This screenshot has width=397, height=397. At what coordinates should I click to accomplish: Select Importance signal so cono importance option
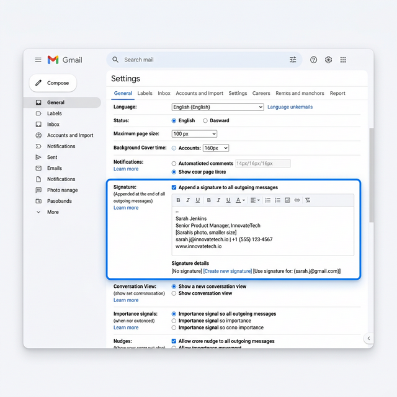pyautogui.click(x=174, y=328)
